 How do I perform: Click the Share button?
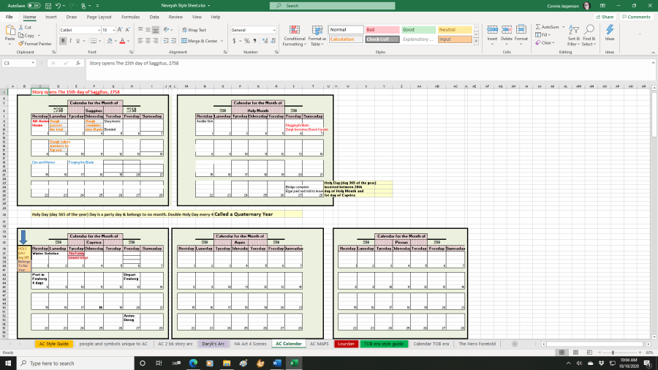[x=605, y=16]
